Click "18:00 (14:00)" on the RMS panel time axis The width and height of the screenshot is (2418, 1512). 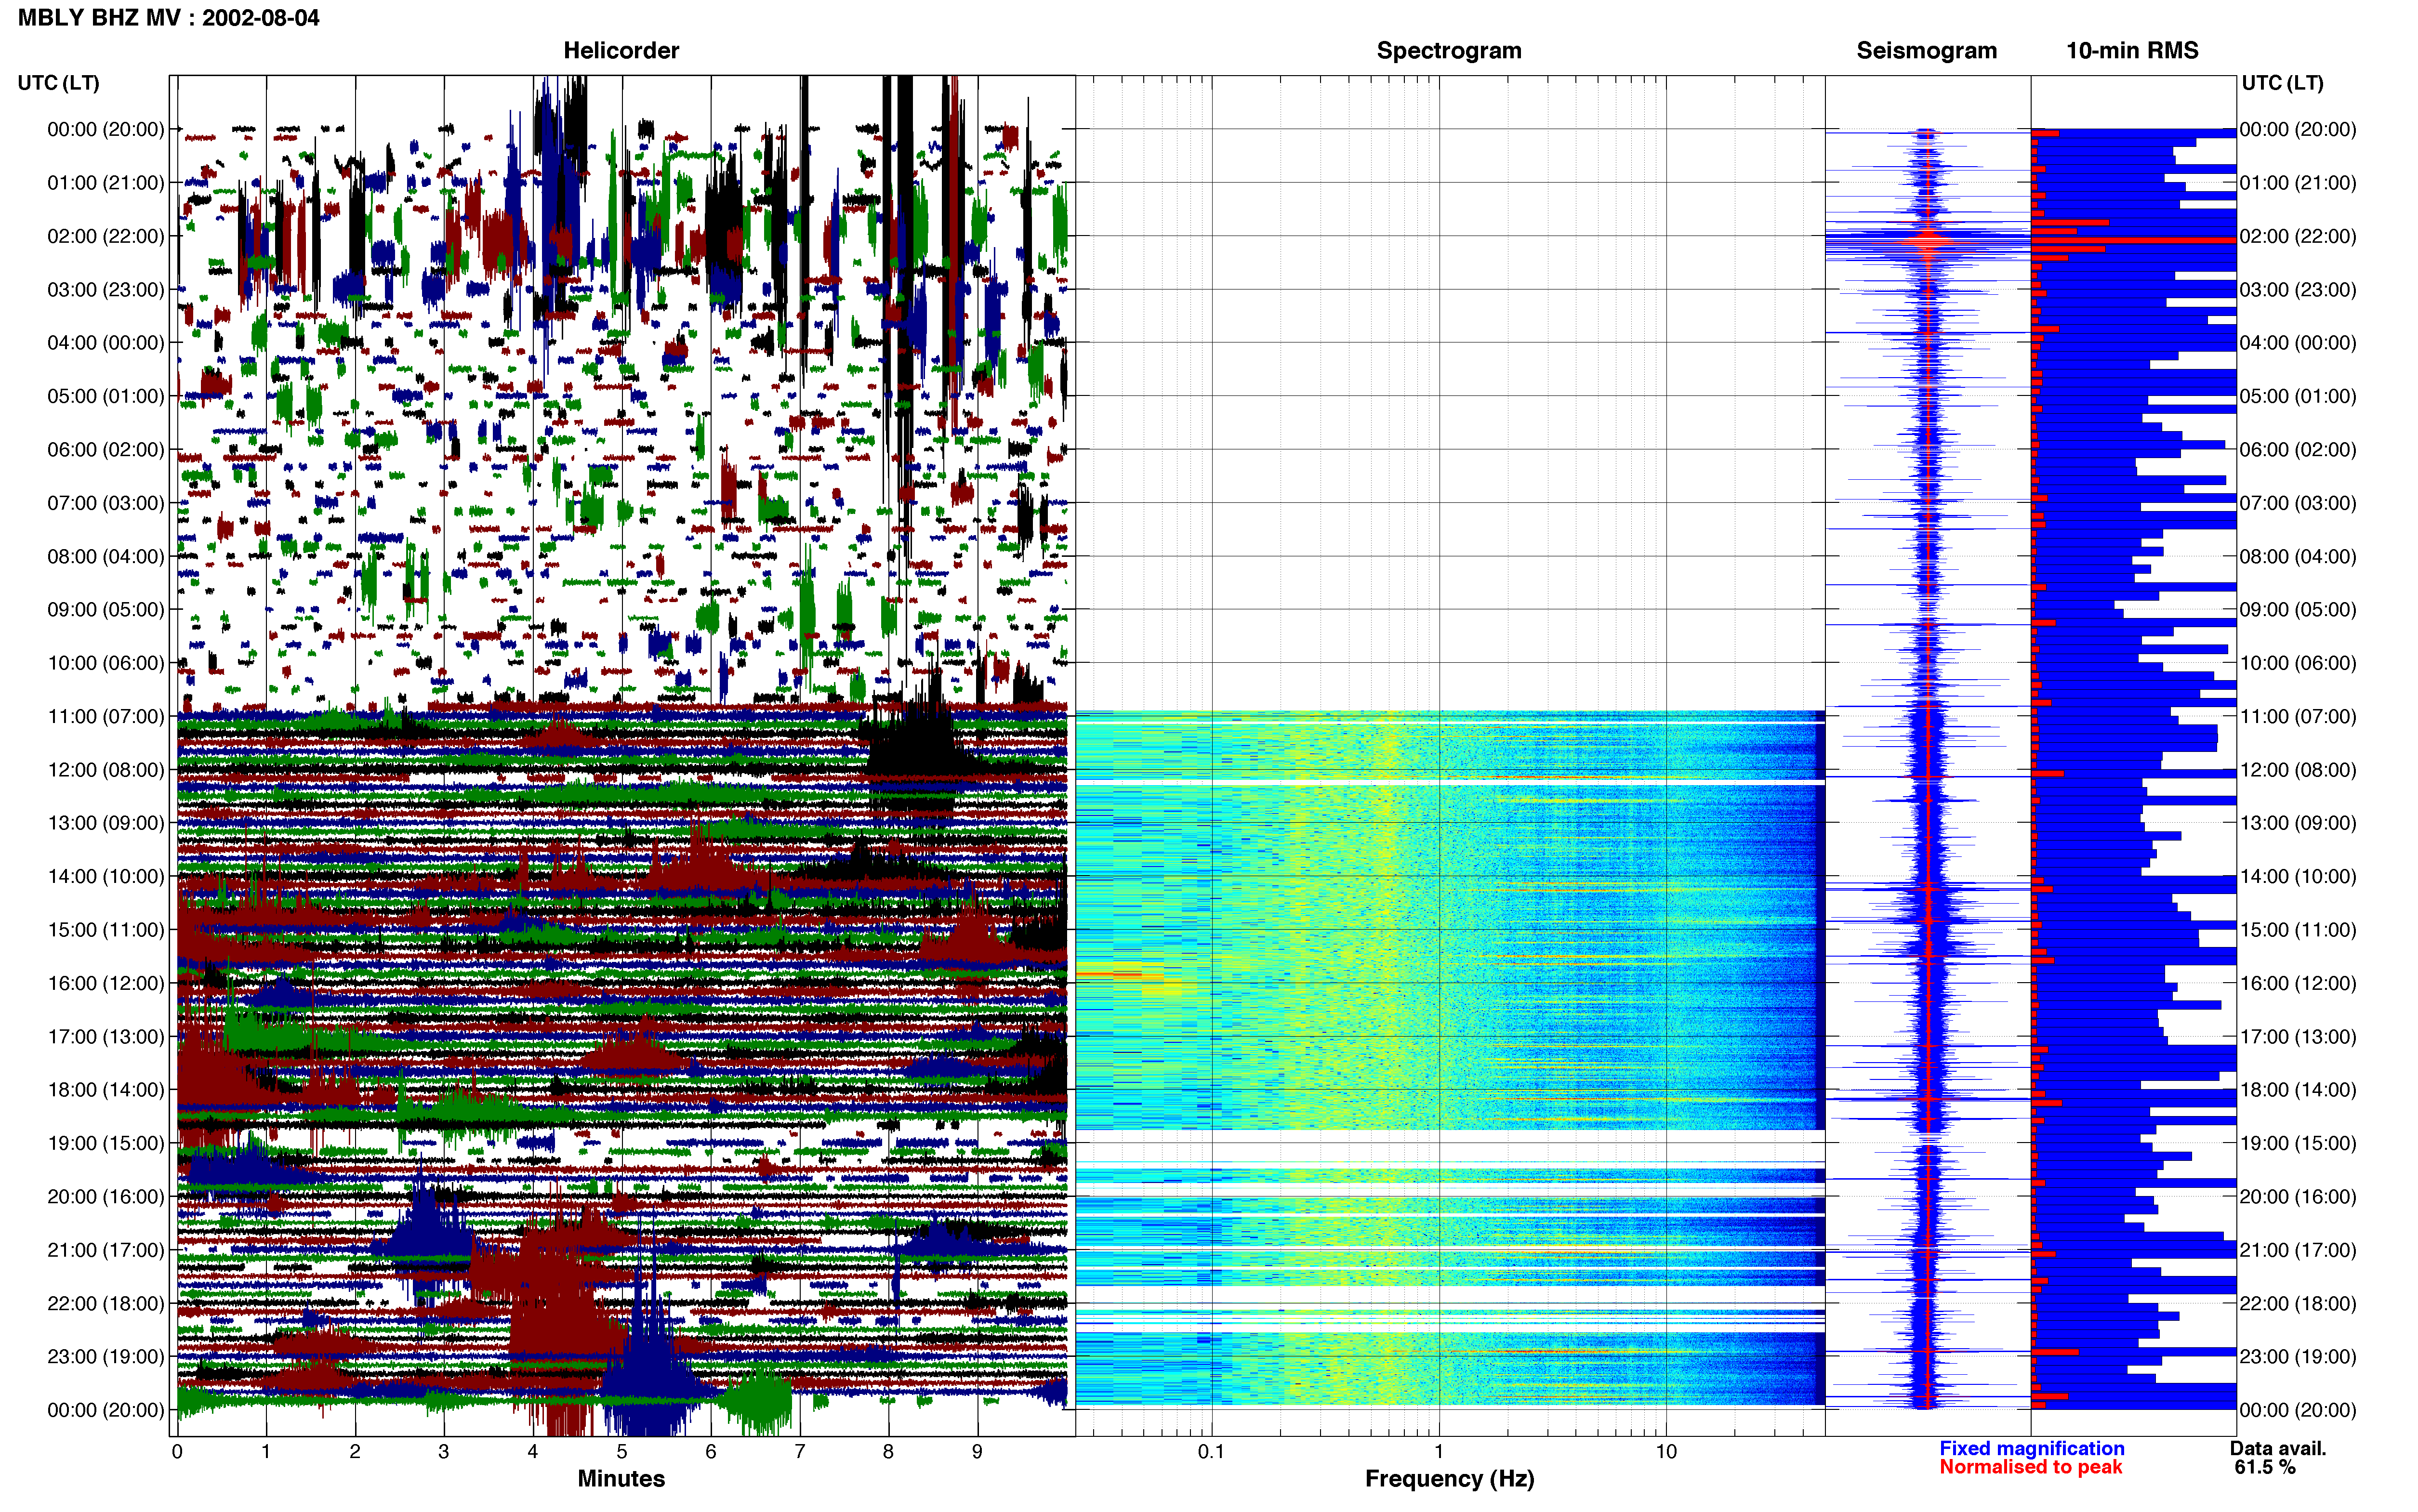pyautogui.click(x=2298, y=1090)
